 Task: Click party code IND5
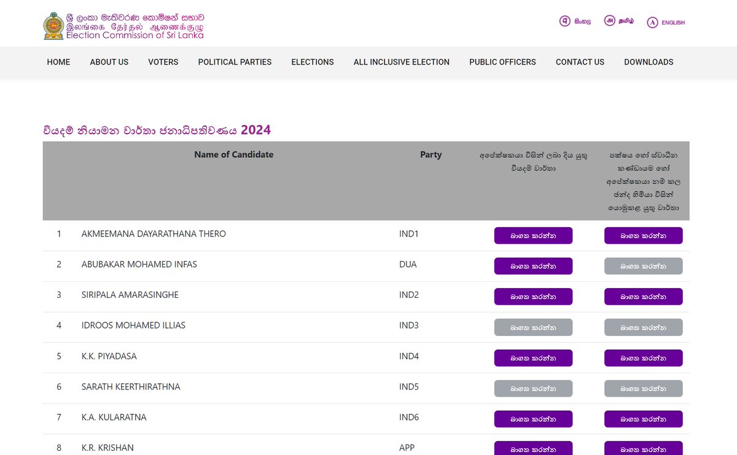tap(409, 387)
